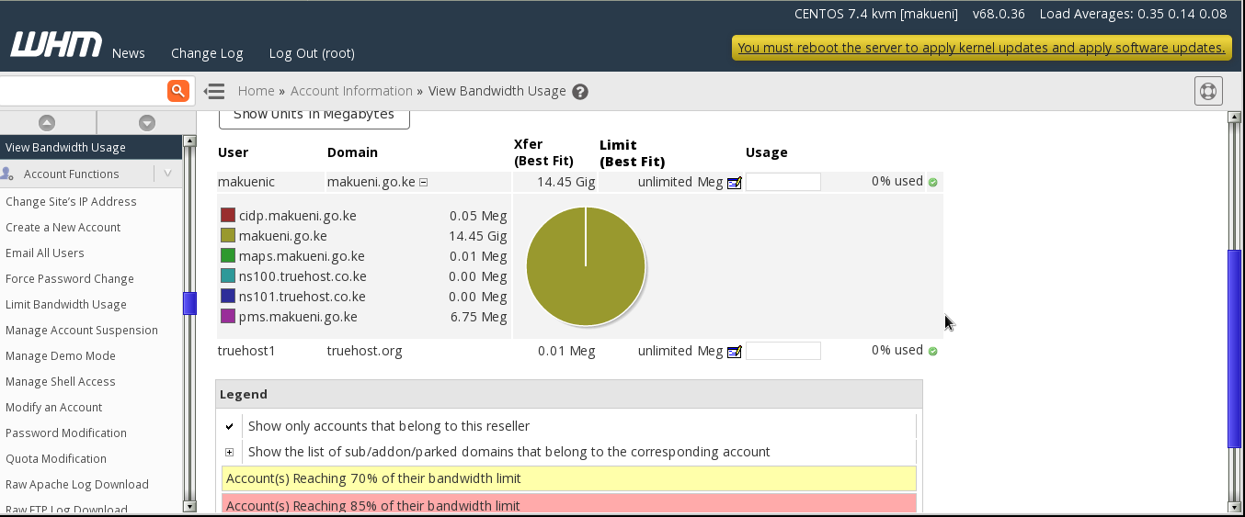This screenshot has width=1245, height=517.
Task: Toggle the sidebar collapse menu icon
Action: pyautogui.click(x=214, y=91)
